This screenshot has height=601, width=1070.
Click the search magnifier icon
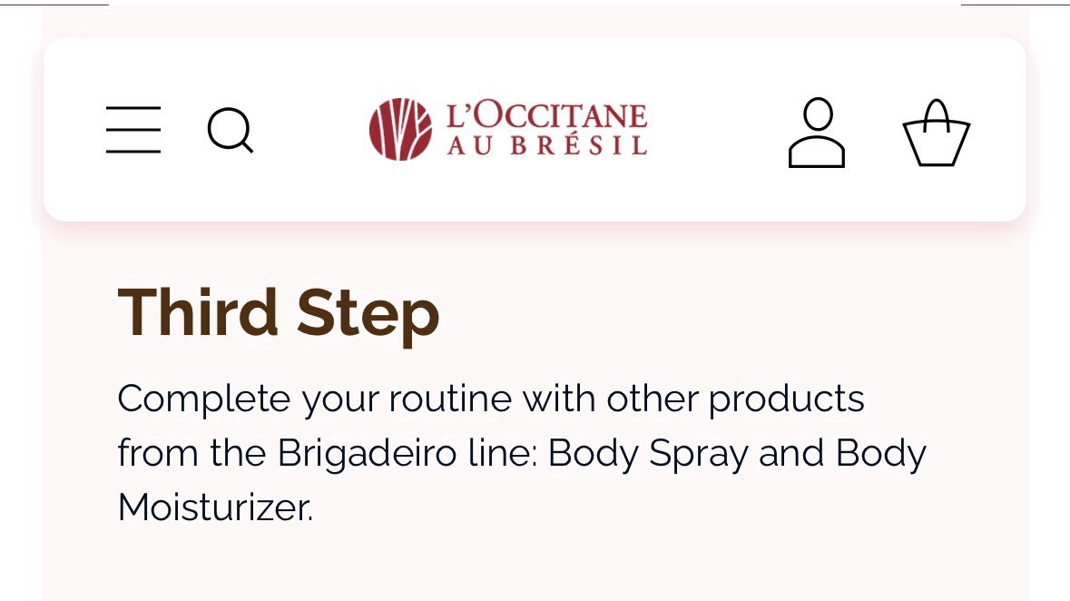click(x=230, y=130)
